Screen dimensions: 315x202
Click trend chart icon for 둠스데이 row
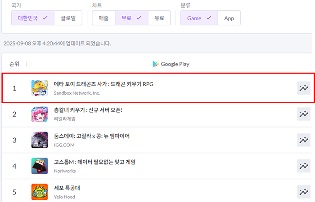click(304, 140)
